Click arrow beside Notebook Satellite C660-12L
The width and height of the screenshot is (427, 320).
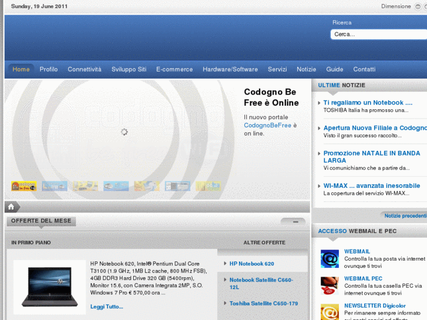tap(225, 279)
